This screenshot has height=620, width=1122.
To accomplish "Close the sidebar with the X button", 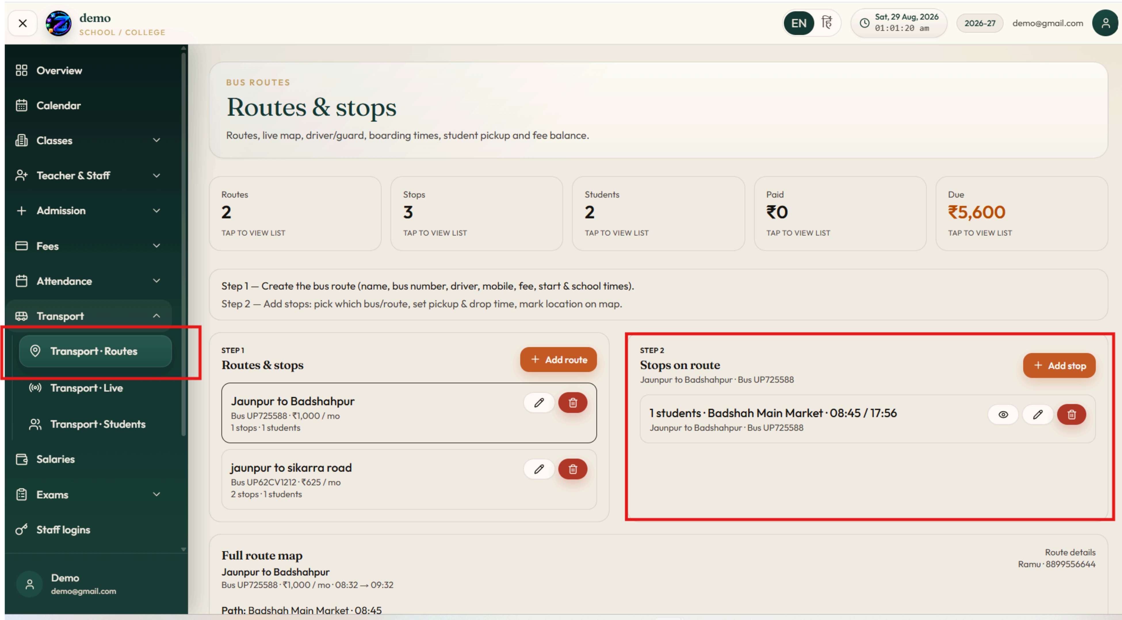I will coord(23,23).
